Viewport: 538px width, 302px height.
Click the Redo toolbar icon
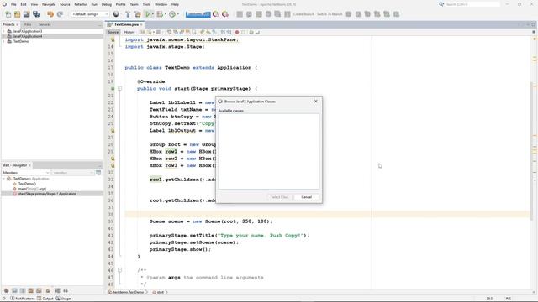pyautogui.click(x=60, y=14)
